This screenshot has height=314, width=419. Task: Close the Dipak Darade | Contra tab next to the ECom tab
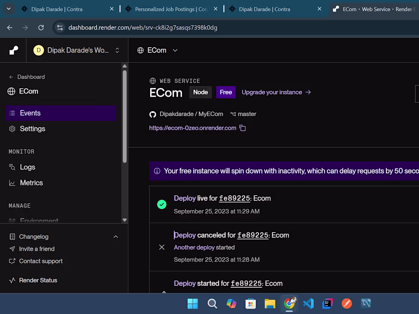click(x=319, y=9)
